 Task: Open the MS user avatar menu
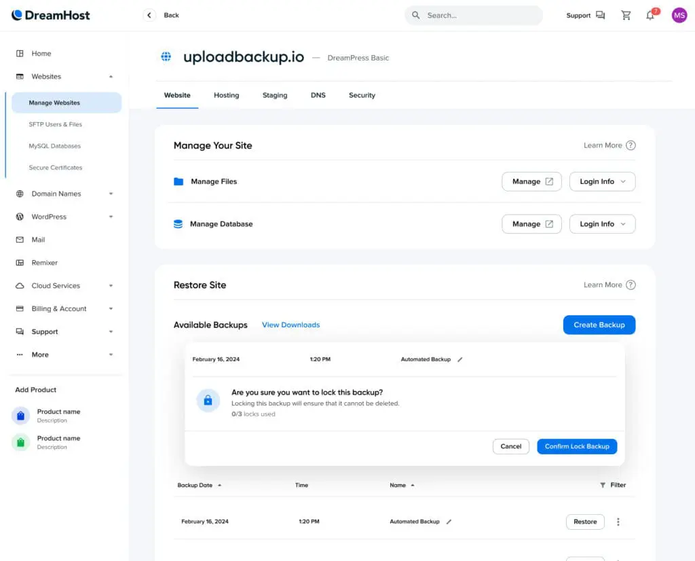click(679, 15)
